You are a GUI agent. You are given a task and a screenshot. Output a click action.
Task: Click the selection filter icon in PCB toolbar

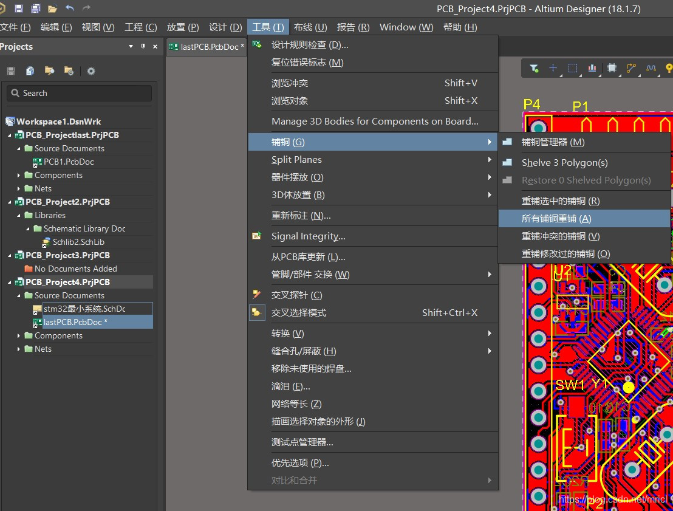point(534,68)
